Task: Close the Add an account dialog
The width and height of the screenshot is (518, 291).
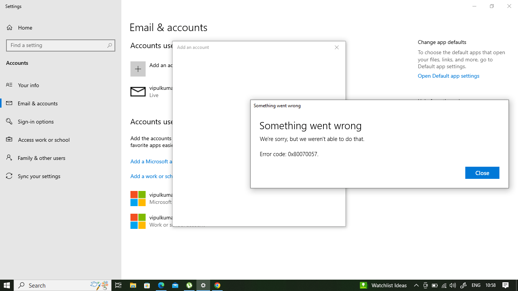Action: [337, 47]
